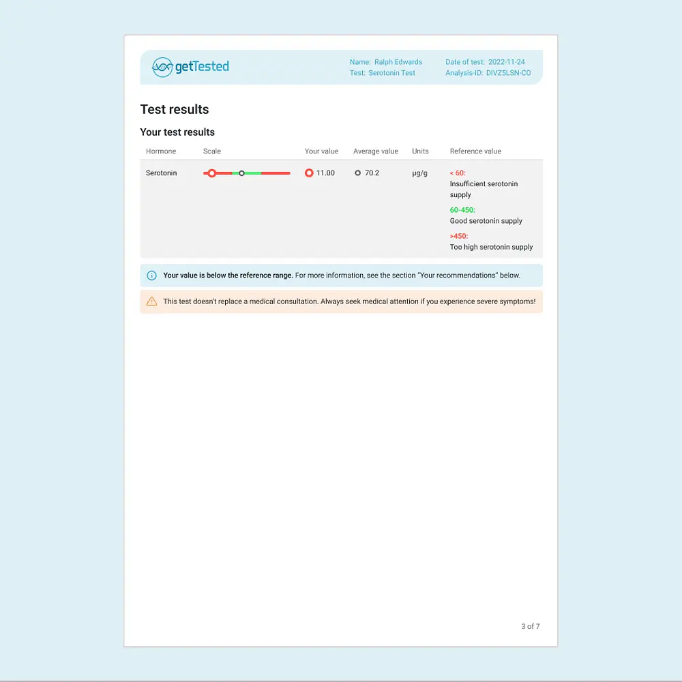682x682 pixels.
Task: Click the red '< 60:' reference label
Action: click(x=458, y=173)
